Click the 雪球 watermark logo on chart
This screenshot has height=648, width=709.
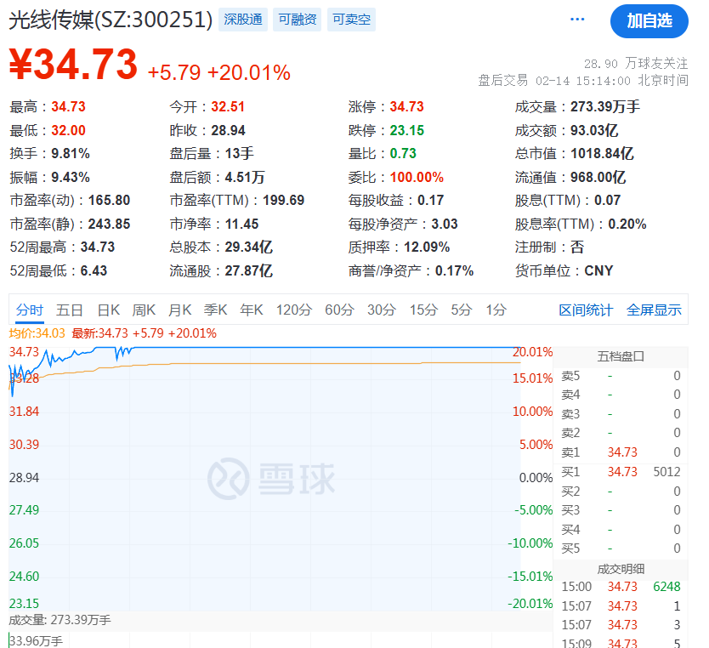[x=257, y=479]
